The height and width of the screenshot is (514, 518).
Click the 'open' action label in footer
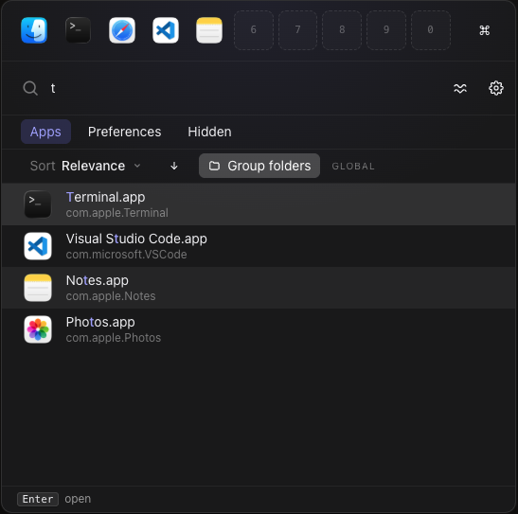78,499
